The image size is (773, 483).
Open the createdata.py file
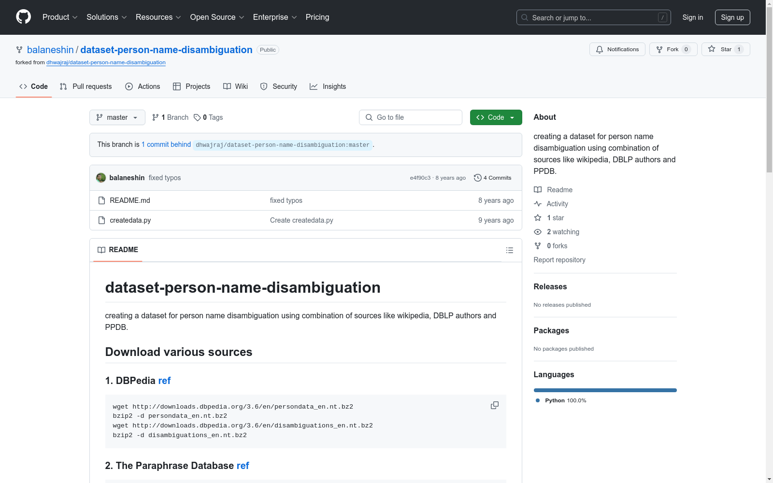[130, 220]
